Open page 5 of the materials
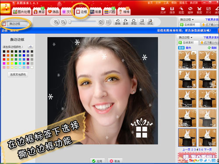 pos(200,150)
